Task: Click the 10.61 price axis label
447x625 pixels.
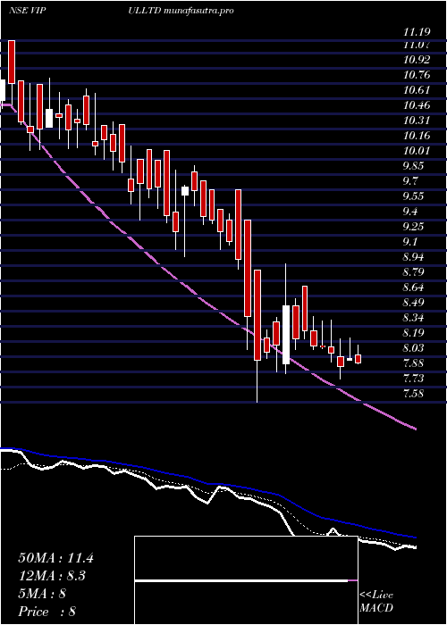Action: coord(417,90)
